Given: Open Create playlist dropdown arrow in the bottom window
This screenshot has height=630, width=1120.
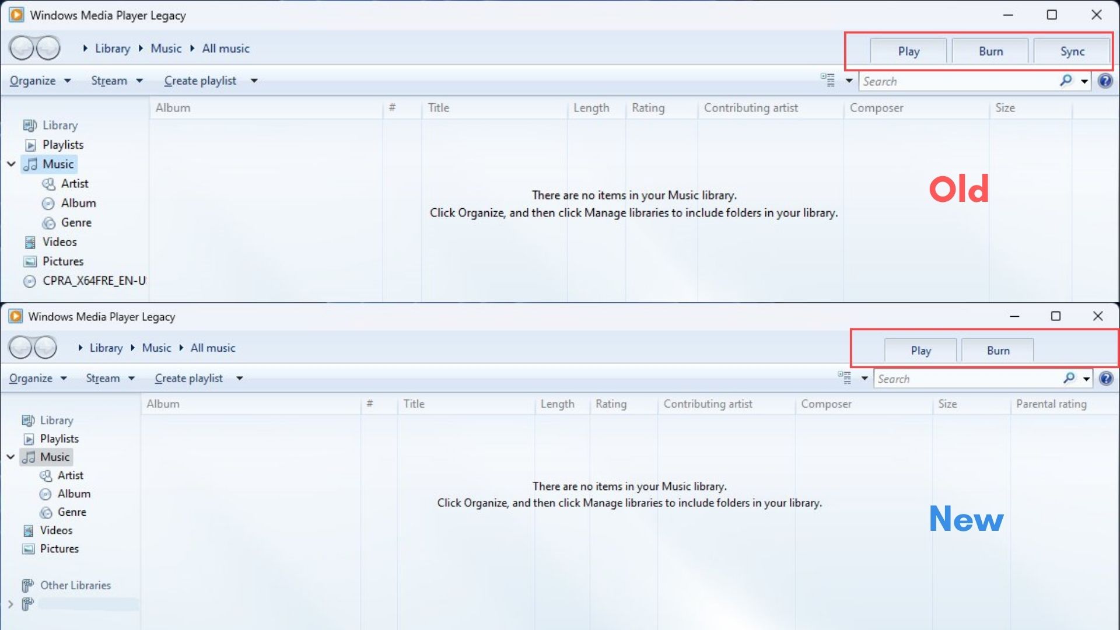Looking at the screenshot, I should pos(239,378).
